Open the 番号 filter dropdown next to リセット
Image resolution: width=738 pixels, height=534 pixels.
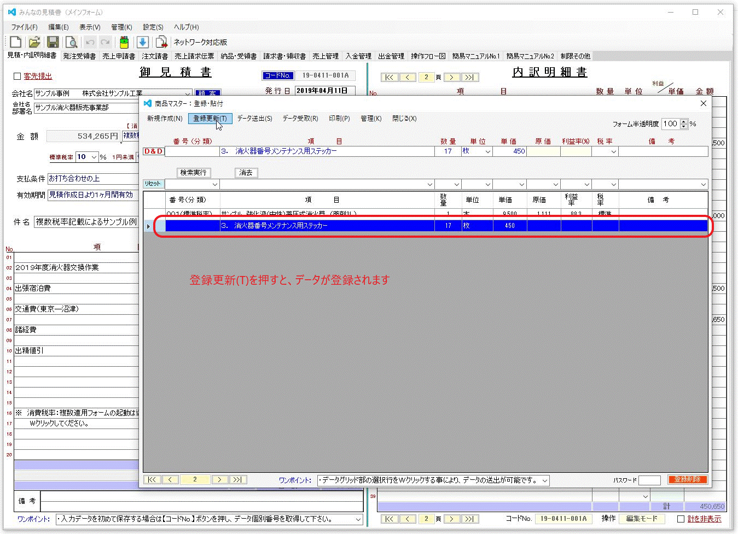(215, 184)
